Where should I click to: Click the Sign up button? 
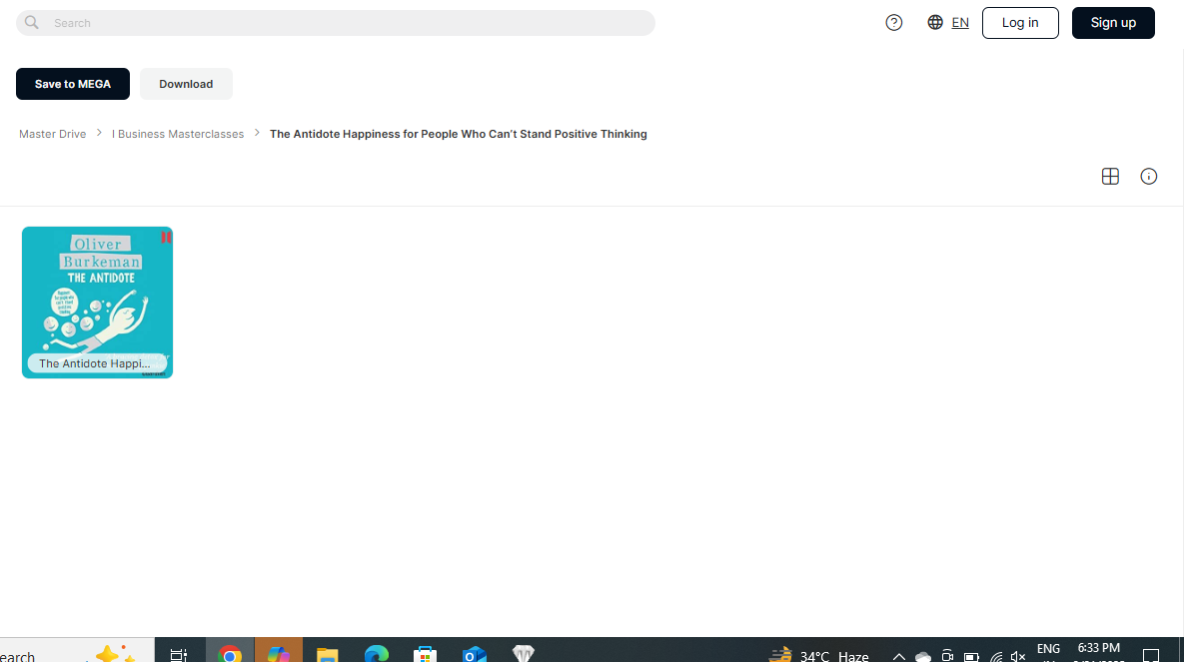(1113, 23)
